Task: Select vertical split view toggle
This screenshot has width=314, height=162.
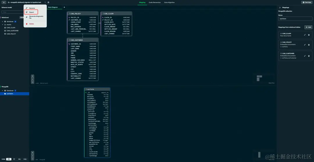Action: 14,159
